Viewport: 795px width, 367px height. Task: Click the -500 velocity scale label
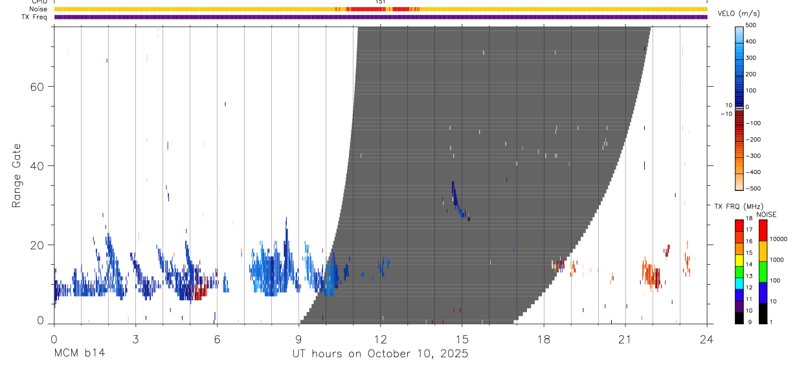(x=753, y=188)
